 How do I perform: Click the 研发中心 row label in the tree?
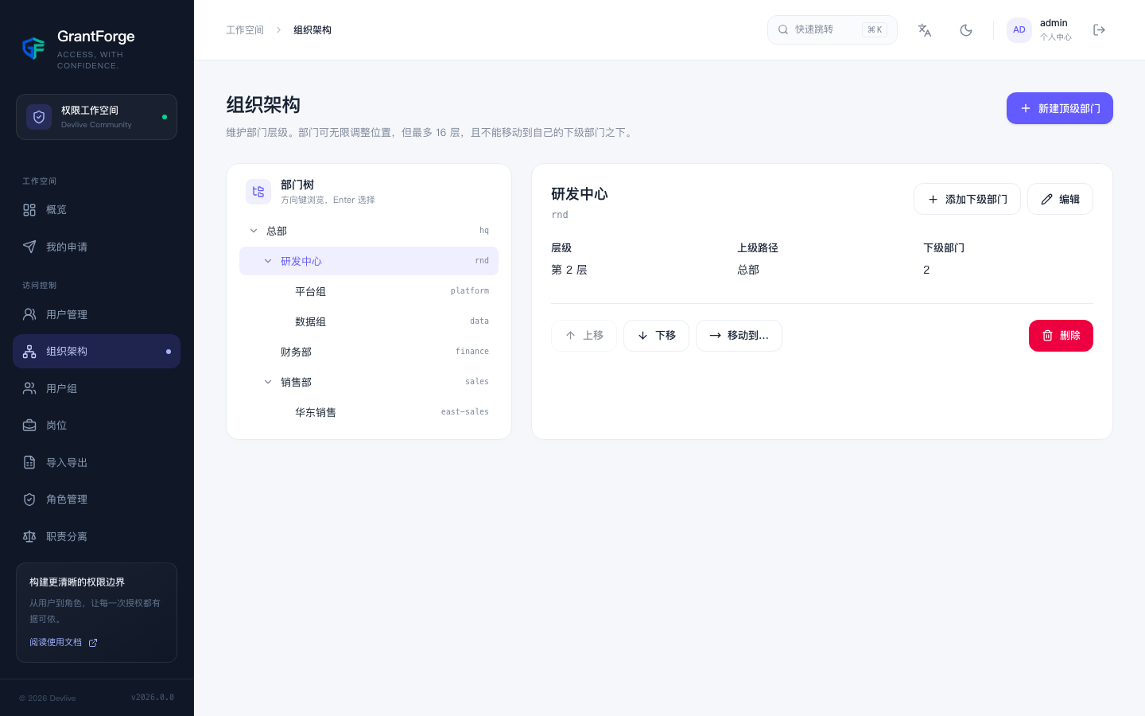301,261
